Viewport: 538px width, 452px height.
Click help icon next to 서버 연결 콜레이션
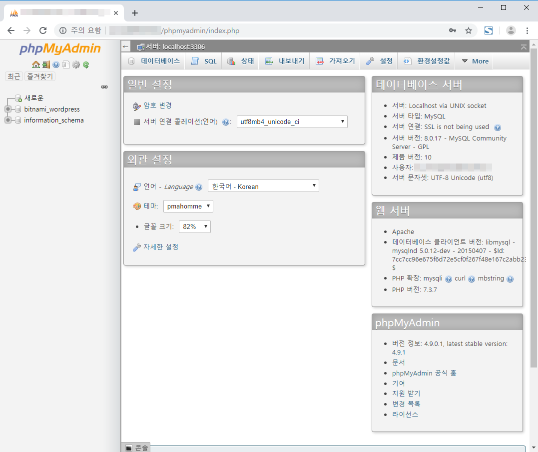coord(225,122)
